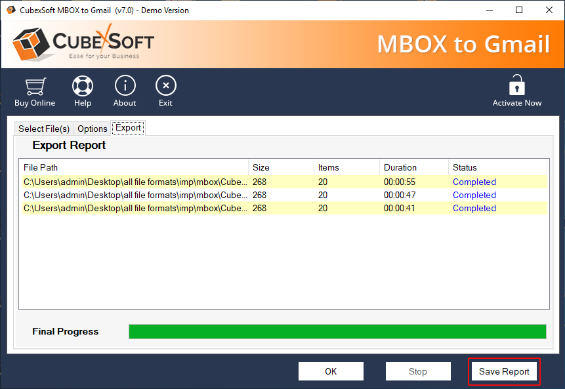
Task: Open Help lifebuoy icon
Action: (83, 87)
